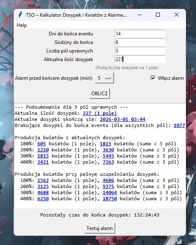The height and width of the screenshot is (245, 196).
Task: Open the Help menu
Action: click(x=22, y=25)
